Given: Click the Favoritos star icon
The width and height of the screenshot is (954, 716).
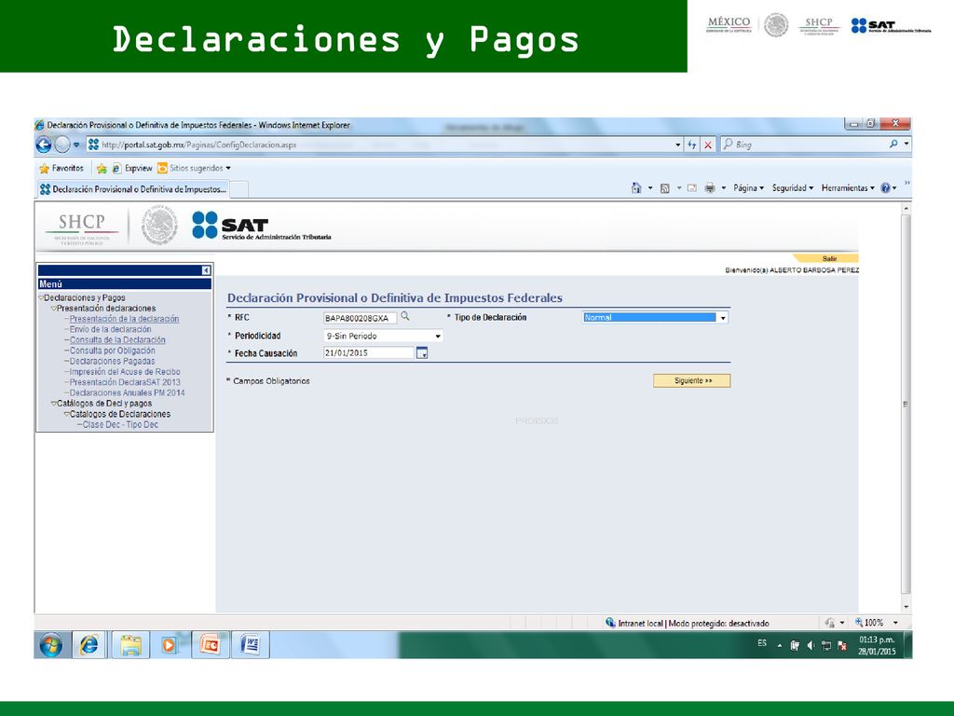Looking at the screenshot, I should pyautogui.click(x=44, y=169).
